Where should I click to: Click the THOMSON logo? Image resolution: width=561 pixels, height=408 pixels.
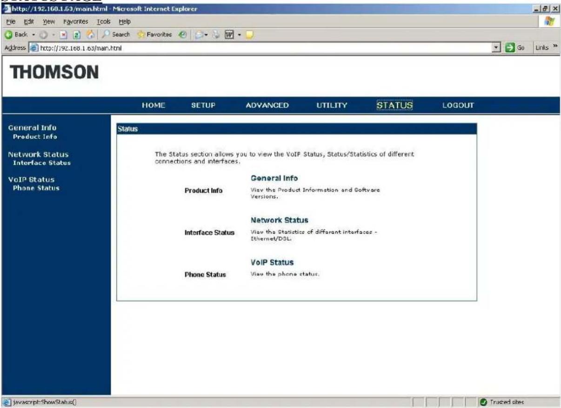[54, 72]
